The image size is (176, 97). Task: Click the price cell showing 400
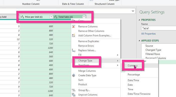click(37, 65)
